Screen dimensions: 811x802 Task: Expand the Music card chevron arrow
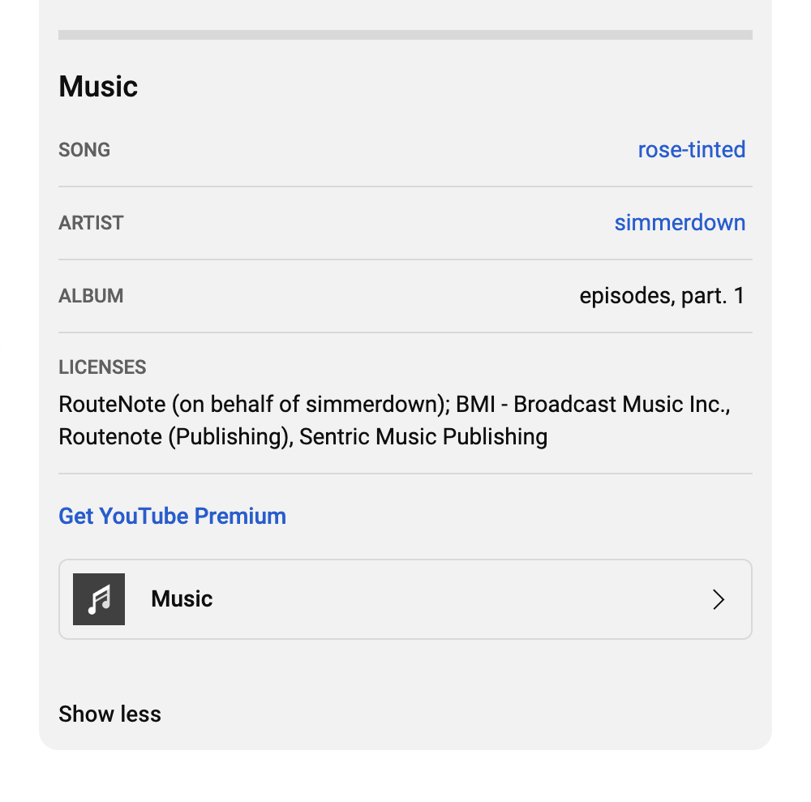click(x=718, y=599)
